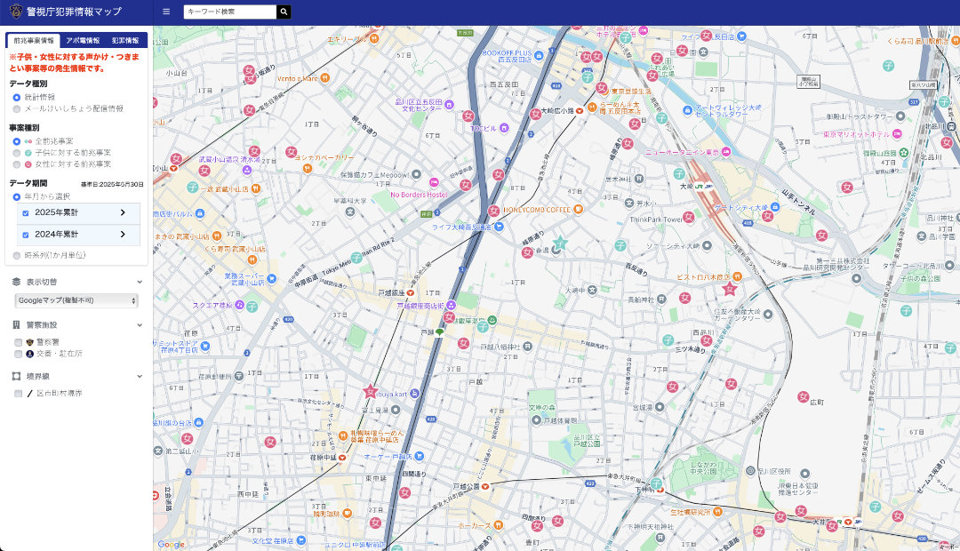Click the 女 marker next to 大崎広小路 station
The height and width of the screenshot is (551, 960).
tap(535, 113)
